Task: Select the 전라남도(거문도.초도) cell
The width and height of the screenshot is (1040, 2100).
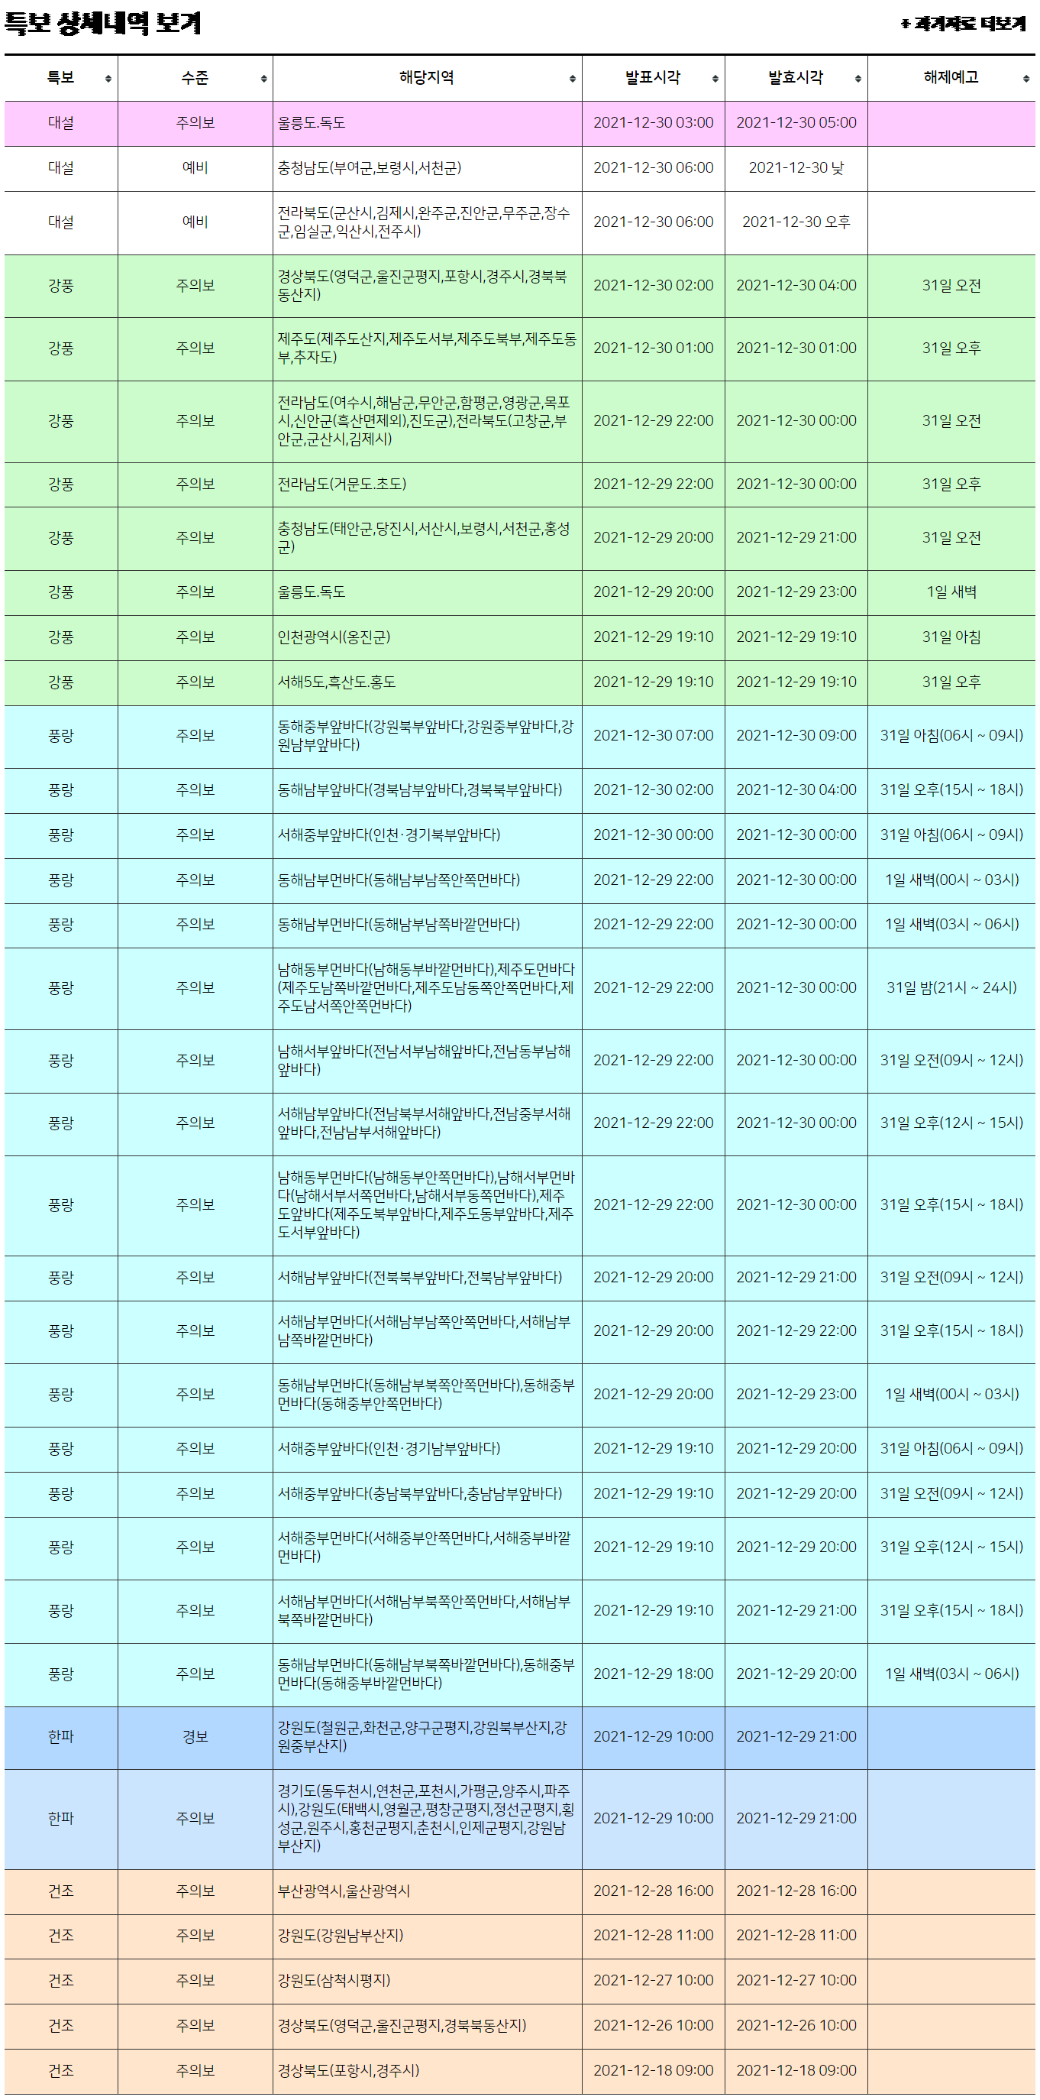Action: (x=428, y=485)
